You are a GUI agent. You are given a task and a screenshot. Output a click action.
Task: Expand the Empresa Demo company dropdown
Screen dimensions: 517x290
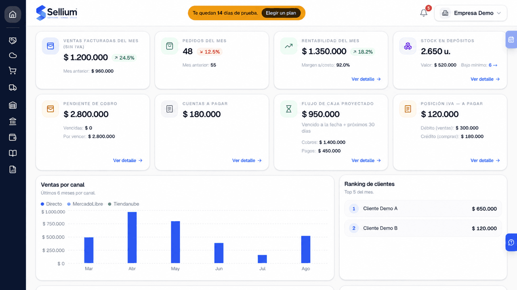pyautogui.click(x=471, y=13)
